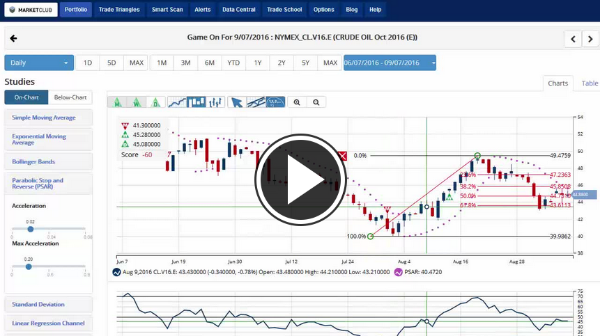Select the Fibonacci retracement tool
Viewport: 600px width, 336px height.
(275, 102)
